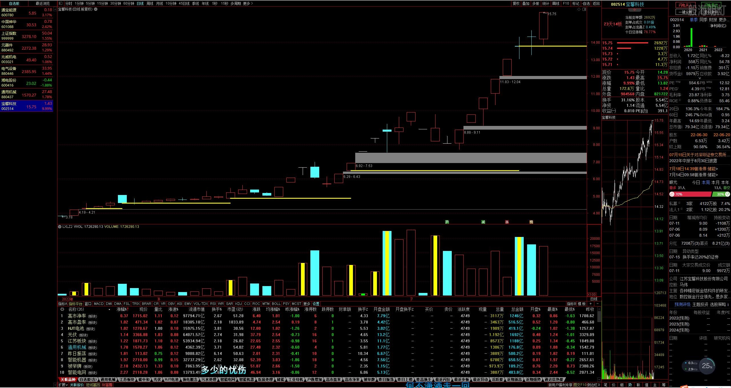Screen dimensions: 731x388
Task: Open F10 company info
Action: click(x=566, y=3)
